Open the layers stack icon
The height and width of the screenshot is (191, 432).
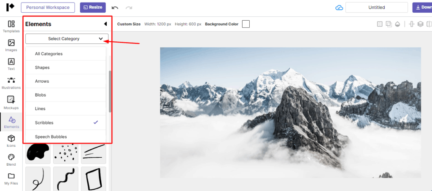pyautogui.click(x=420, y=24)
